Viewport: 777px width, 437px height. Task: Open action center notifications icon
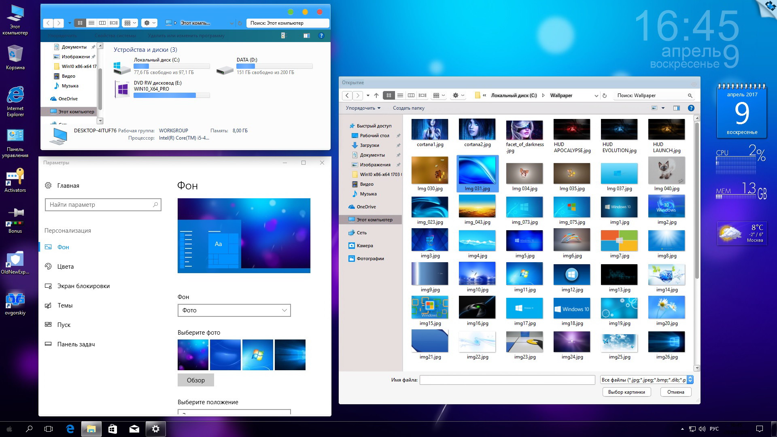click(760, 429)
